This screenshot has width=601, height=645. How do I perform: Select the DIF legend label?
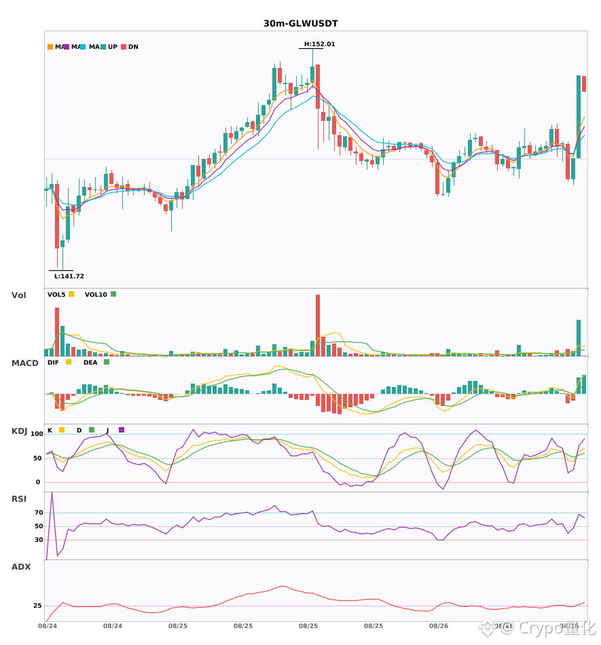tap(53, 363)
